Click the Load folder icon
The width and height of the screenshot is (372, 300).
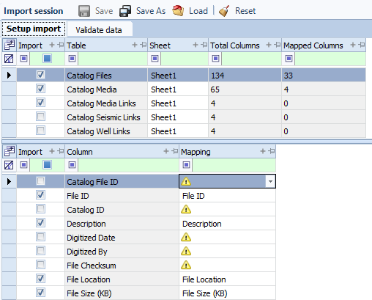(x=178, y=11)
